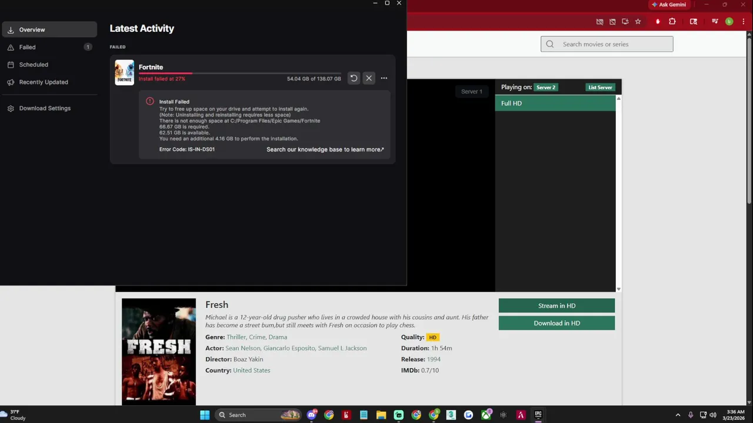Open the Recently Updated section

pos(49,82)
